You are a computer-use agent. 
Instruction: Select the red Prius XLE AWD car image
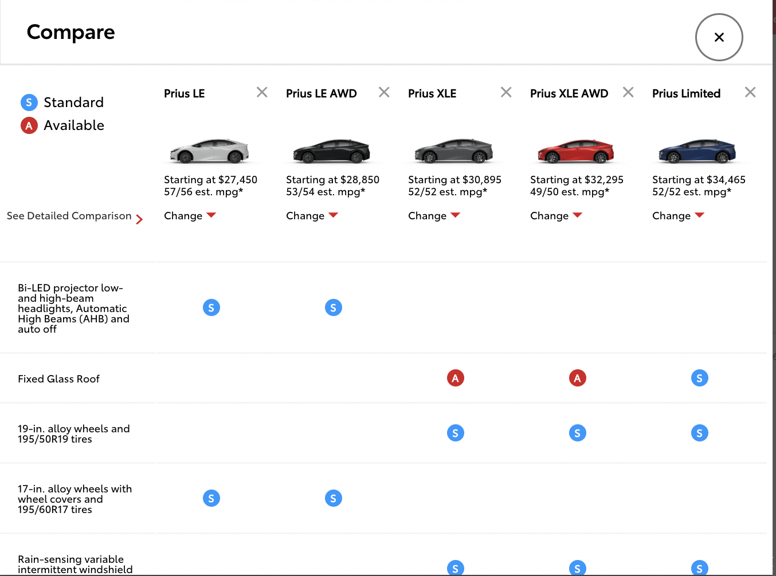[x=576, y=151]
